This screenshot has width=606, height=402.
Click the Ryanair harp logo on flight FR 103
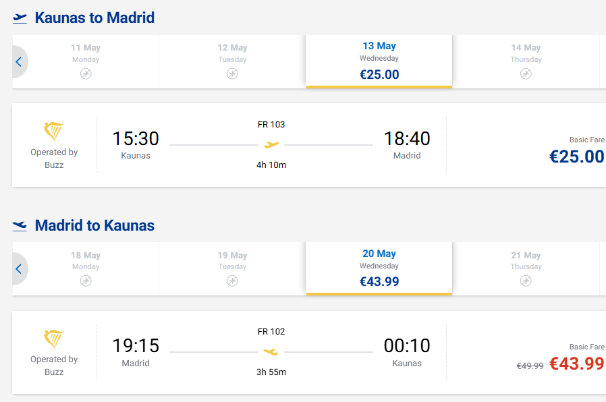pos(54,132)
